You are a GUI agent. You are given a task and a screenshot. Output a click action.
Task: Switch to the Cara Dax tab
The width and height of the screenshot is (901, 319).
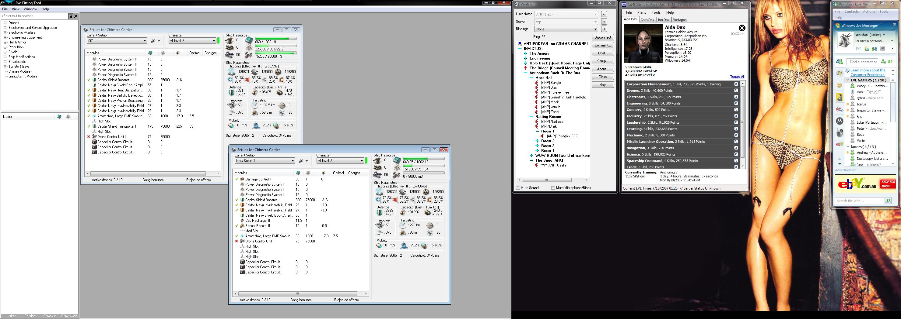(647, 20)
